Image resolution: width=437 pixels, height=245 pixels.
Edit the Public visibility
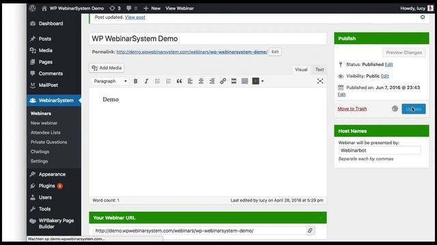click(384, 76)
